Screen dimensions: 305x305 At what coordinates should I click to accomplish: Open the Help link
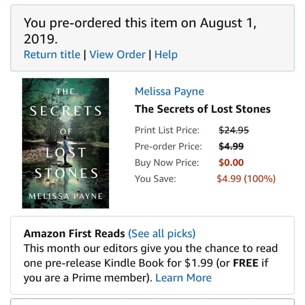166,55
